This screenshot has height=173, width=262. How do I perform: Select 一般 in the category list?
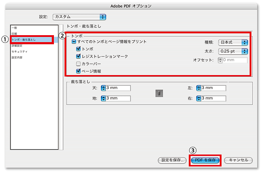(14, 28)
